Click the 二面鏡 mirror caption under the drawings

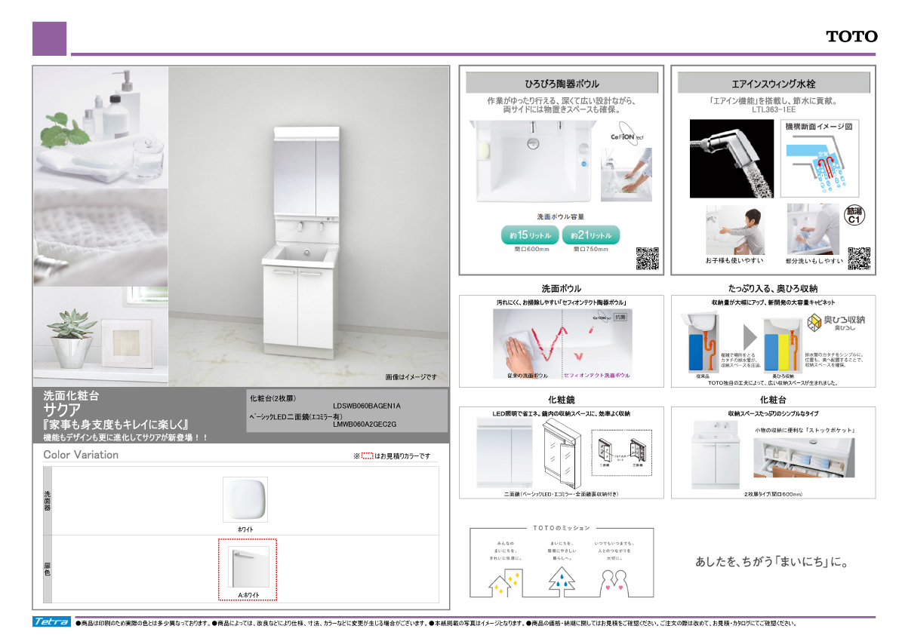562,493
